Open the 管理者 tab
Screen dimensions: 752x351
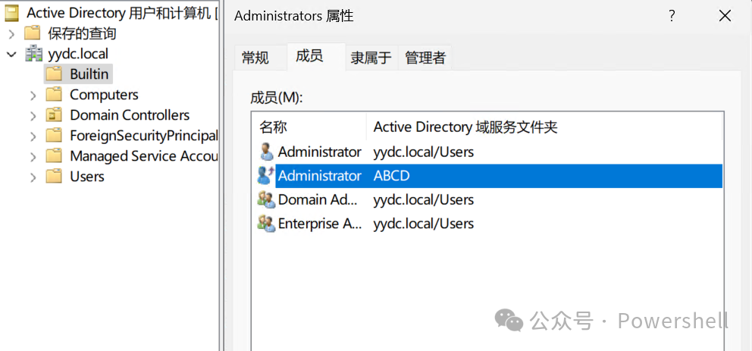[425, 58]
